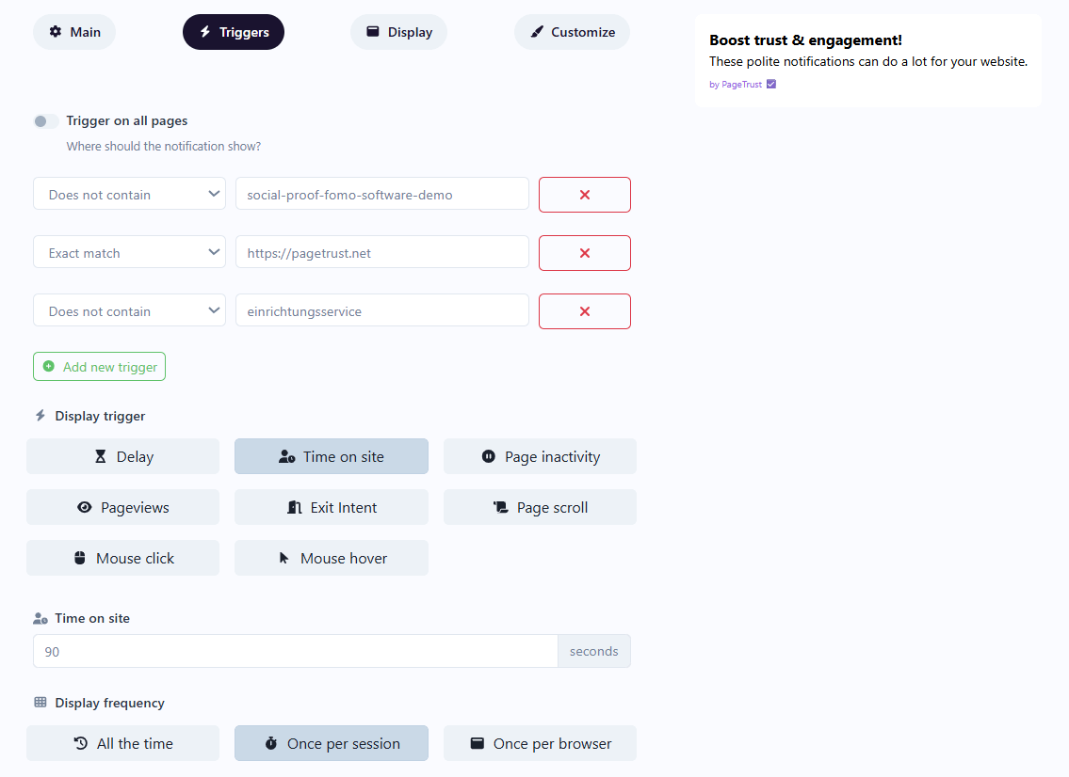
Task: Click the Add new trigger button
Action: 100,367
